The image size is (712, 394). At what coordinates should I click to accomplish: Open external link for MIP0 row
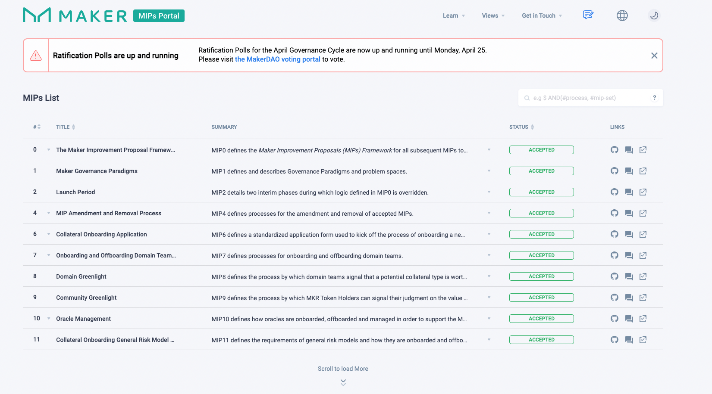[x=643, y=150]
